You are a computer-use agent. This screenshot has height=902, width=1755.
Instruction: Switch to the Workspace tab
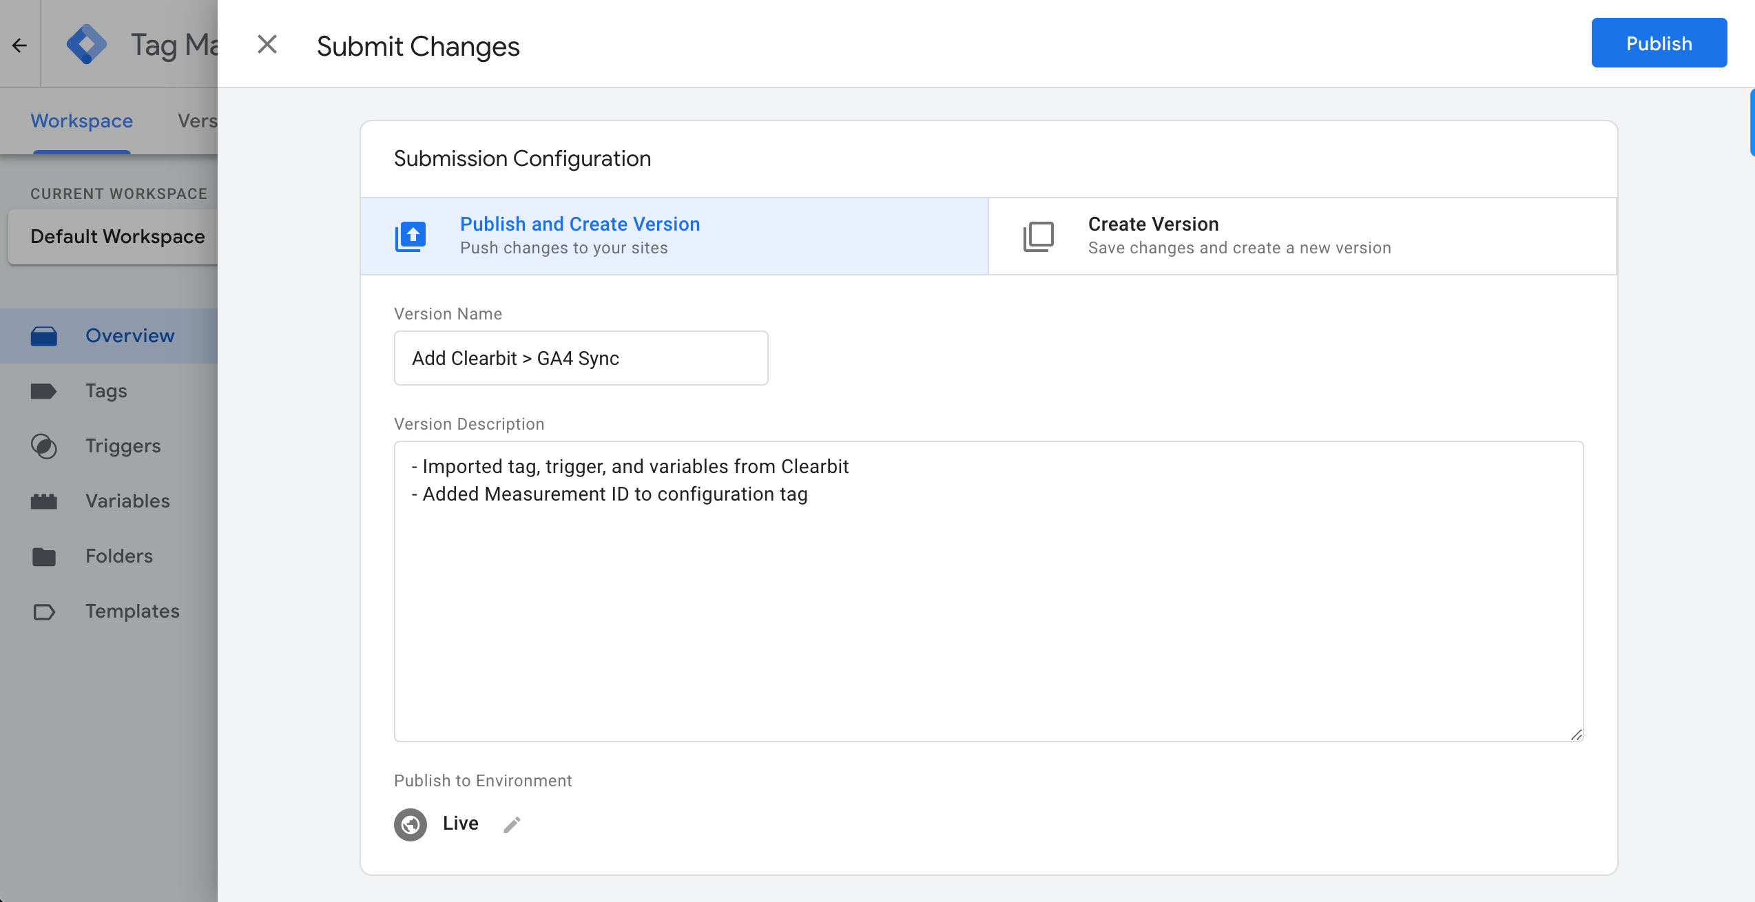[x=81, y=121]
